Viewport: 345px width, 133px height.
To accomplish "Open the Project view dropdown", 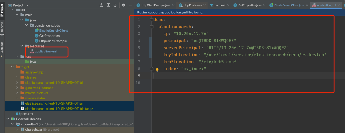I will [28, 5].
